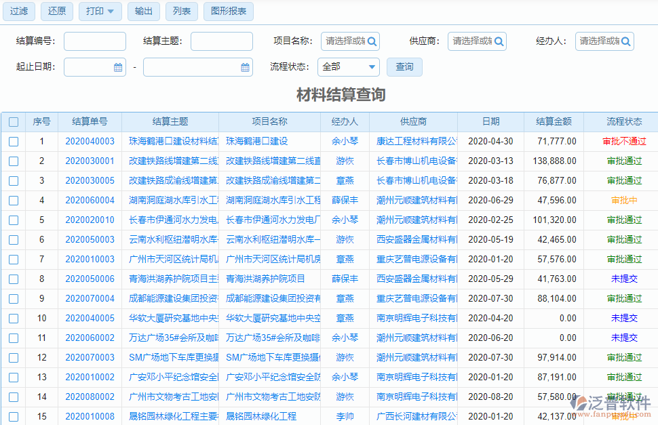658x425 pixels.
Task: Click the search icon in 经办人 field
Action: 625,41
